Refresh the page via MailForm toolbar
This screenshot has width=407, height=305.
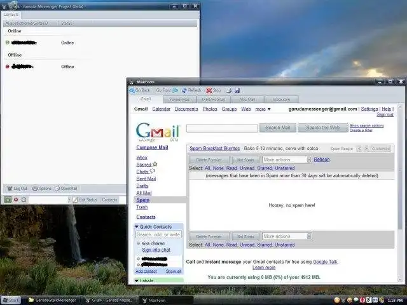191,90
